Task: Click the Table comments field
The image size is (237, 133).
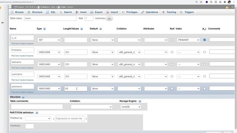Action: tap(37, 107)
